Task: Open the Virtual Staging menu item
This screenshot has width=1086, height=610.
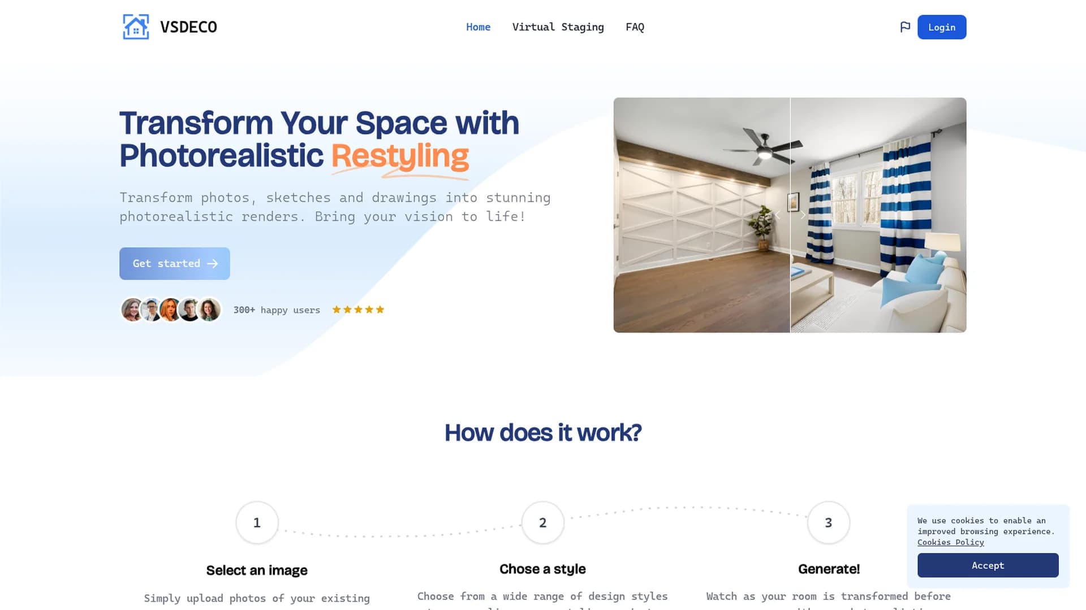Action: coord(558,27)
